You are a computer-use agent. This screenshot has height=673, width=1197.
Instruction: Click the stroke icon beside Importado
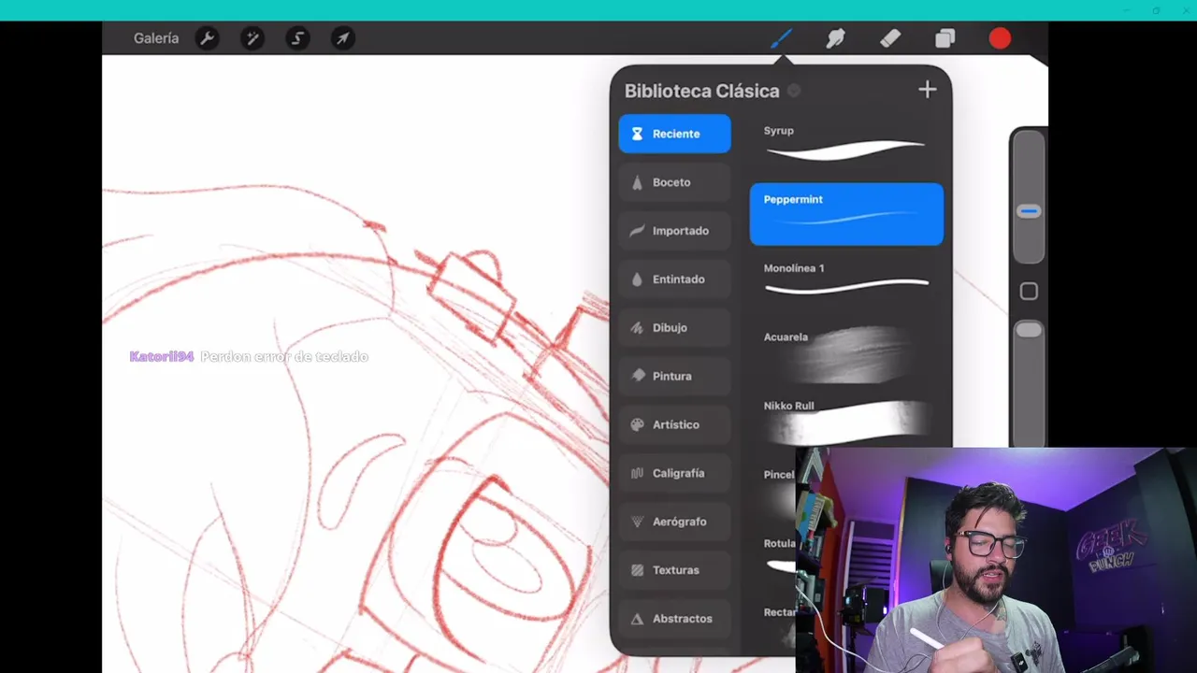pyautogui.click(x=637, y=231)
